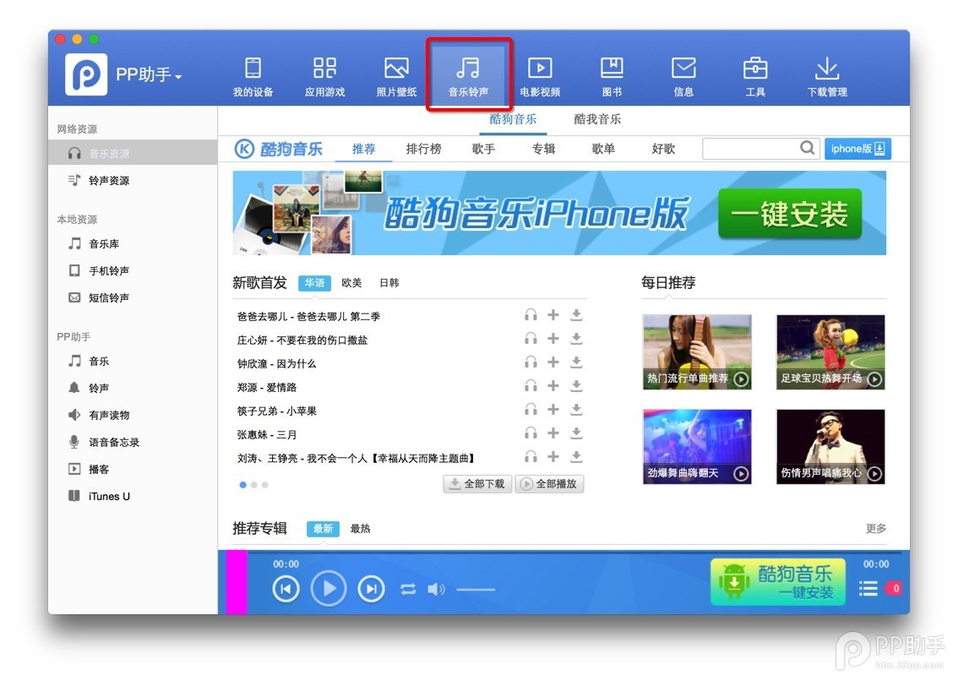Open the 应用游戏 apps section
This screenshot has width=958, height=681.
coord(324,76)
